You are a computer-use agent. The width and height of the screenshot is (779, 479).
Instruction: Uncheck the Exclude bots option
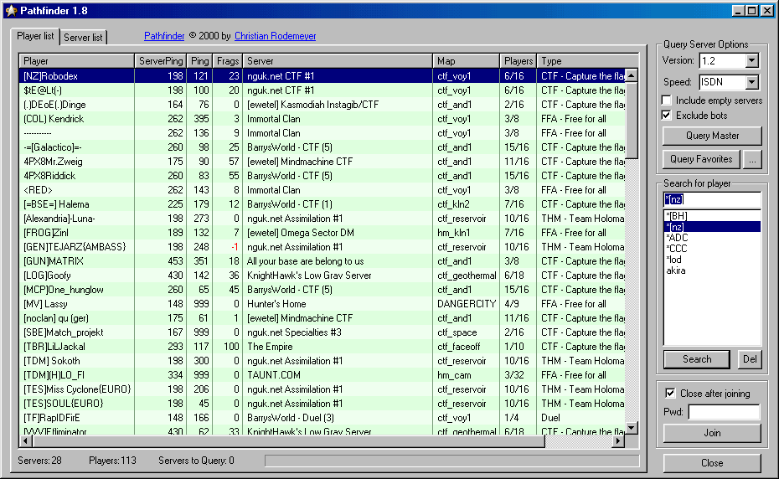[667, 116]
